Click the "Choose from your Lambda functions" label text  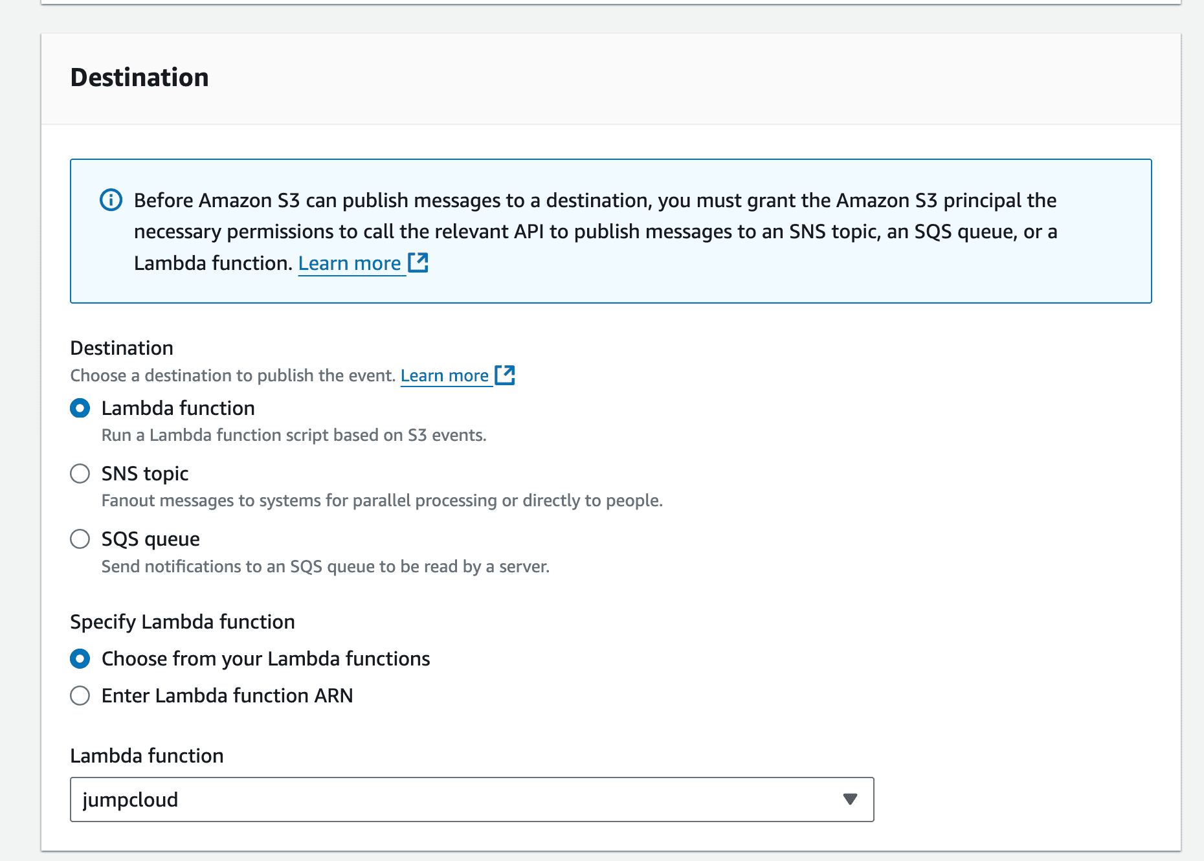265,659
